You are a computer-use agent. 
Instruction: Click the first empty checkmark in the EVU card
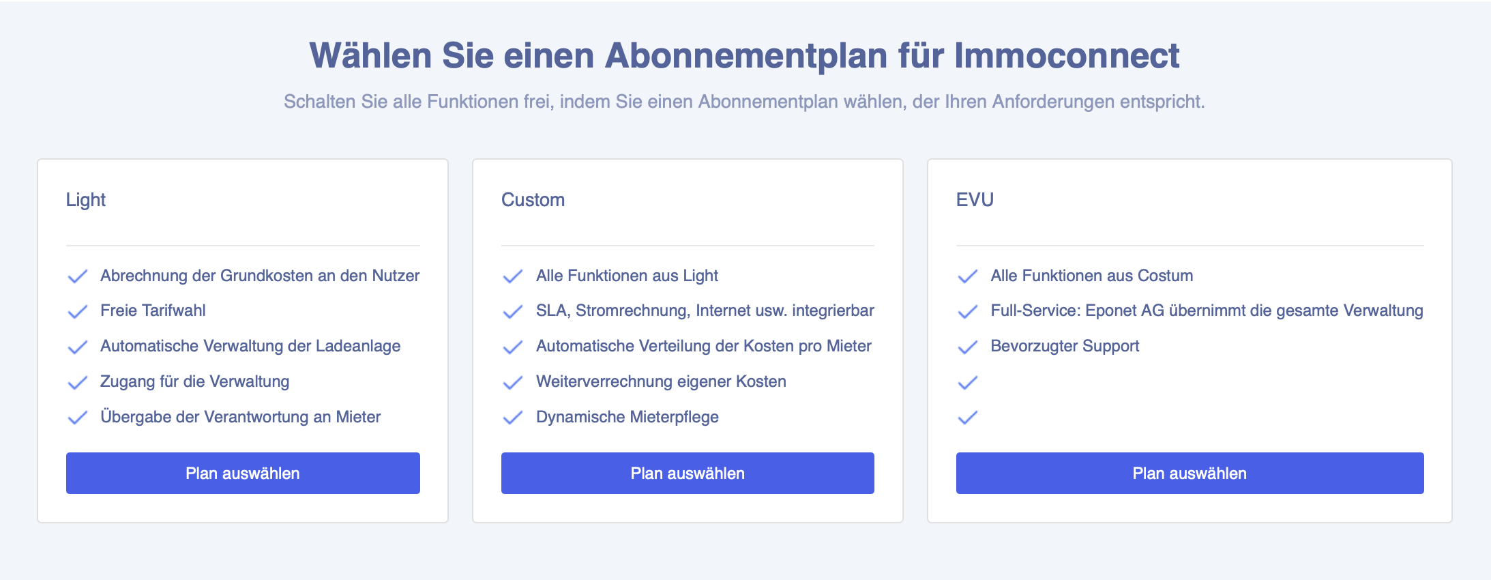(x=968, y=382)
